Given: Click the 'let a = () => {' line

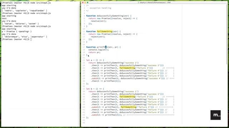Looking at the screenshot, I should (x=95, y=60).
